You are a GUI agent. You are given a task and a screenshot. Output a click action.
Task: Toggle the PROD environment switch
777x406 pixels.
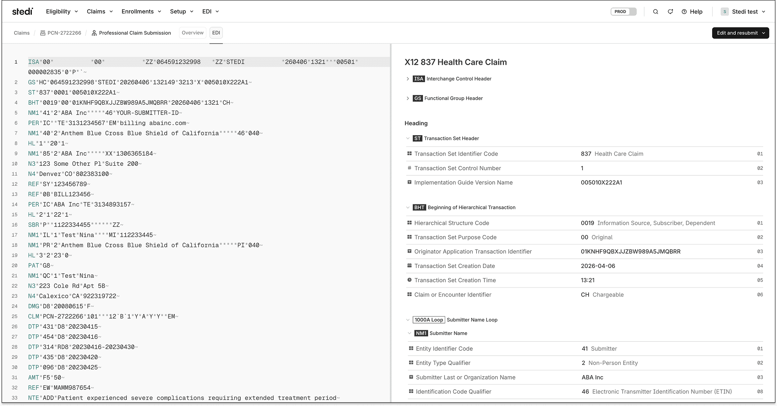point(624,12)
